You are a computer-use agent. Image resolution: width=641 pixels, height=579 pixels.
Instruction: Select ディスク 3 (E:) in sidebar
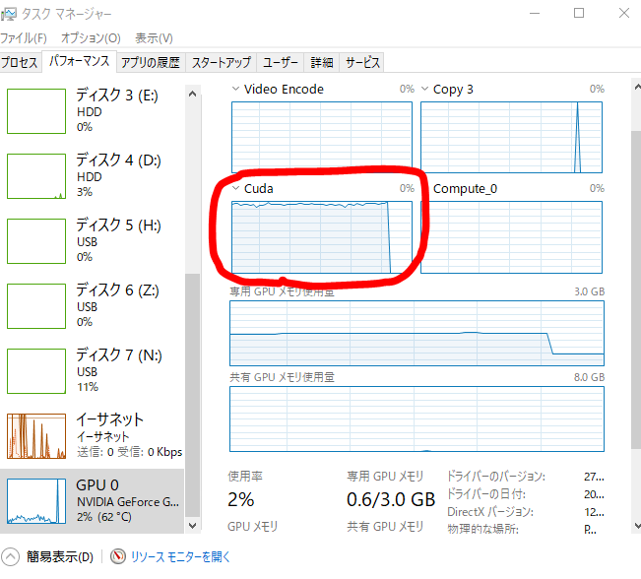point(93,111)
